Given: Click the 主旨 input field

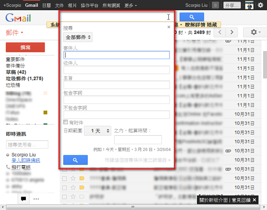Looking at the screenshot, I should 117,85.
